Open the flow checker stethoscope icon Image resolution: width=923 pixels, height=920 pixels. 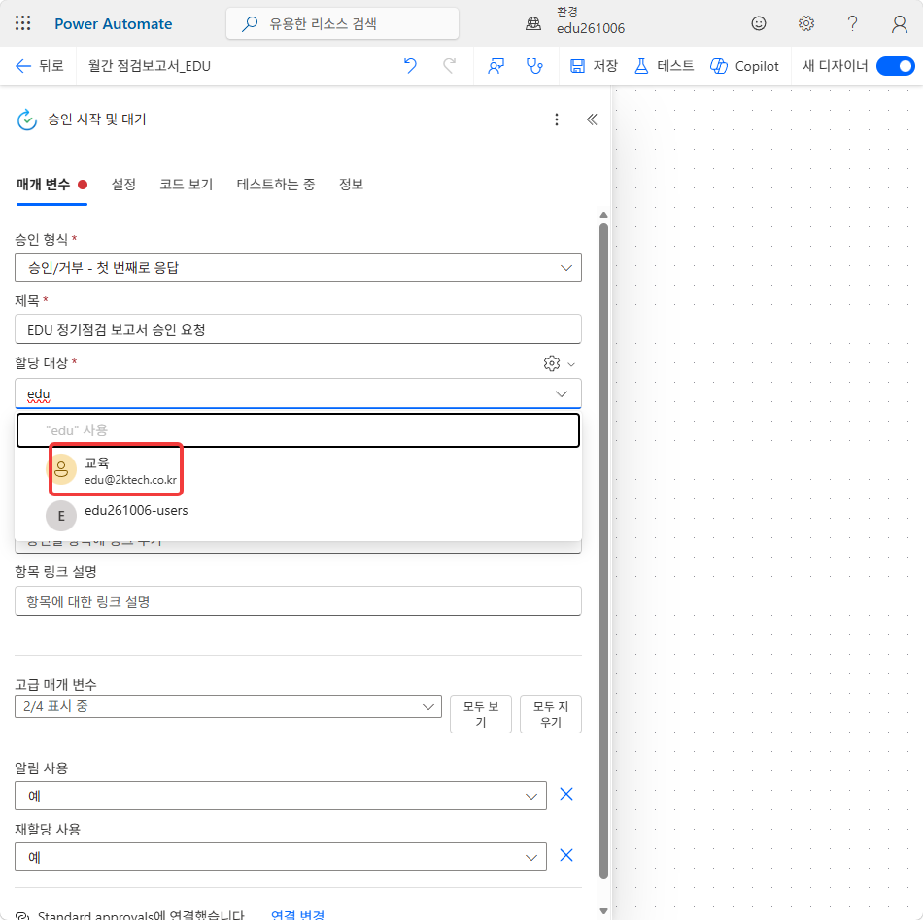coord(534,66)
